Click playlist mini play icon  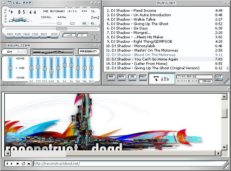click(x=182, y=81)
